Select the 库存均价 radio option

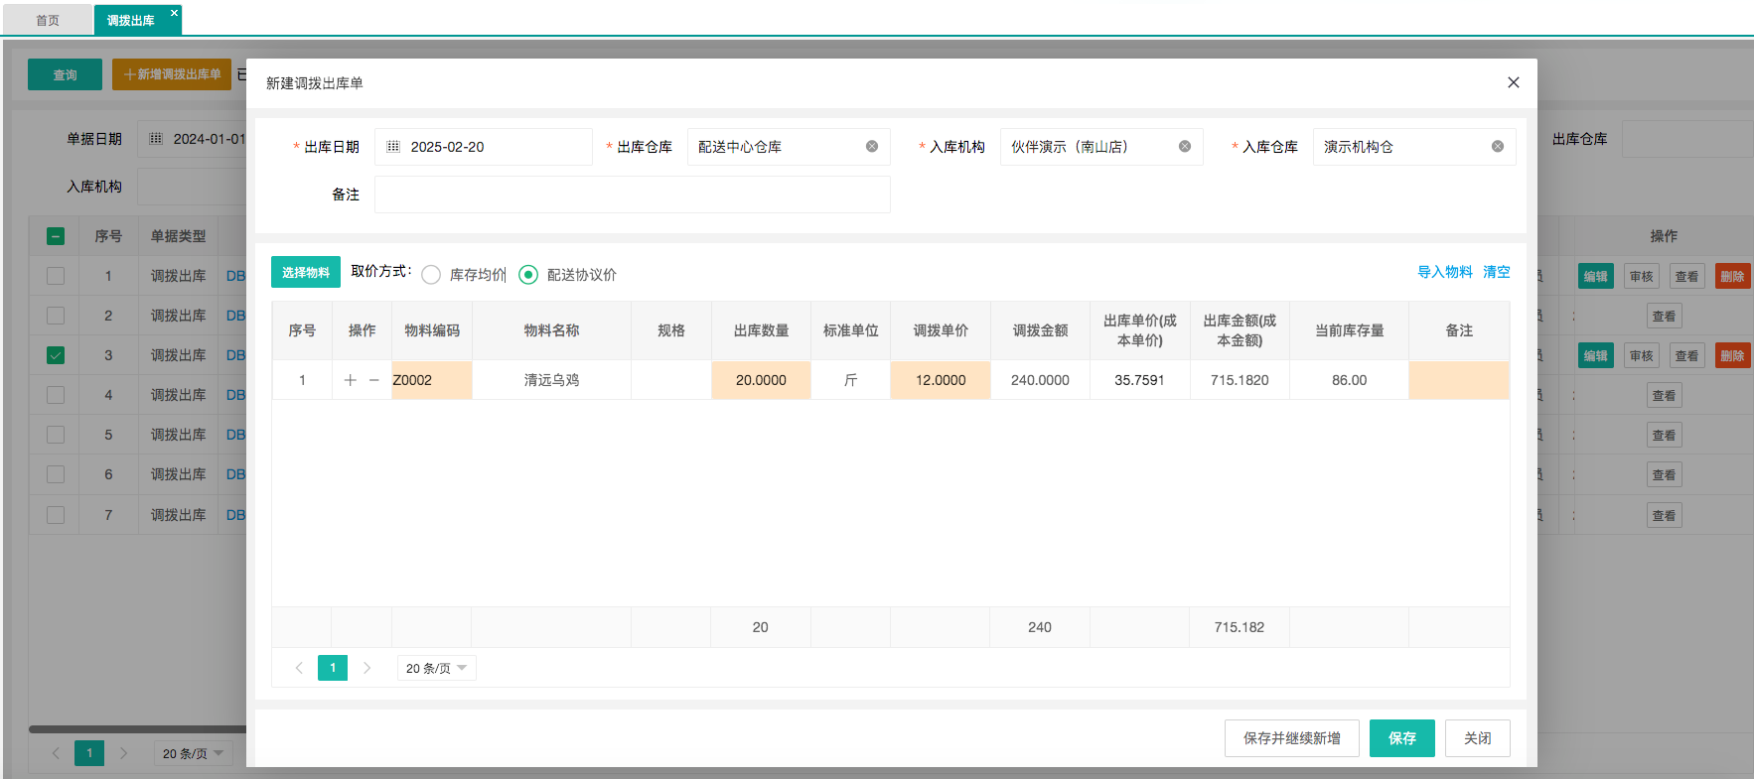431,275
